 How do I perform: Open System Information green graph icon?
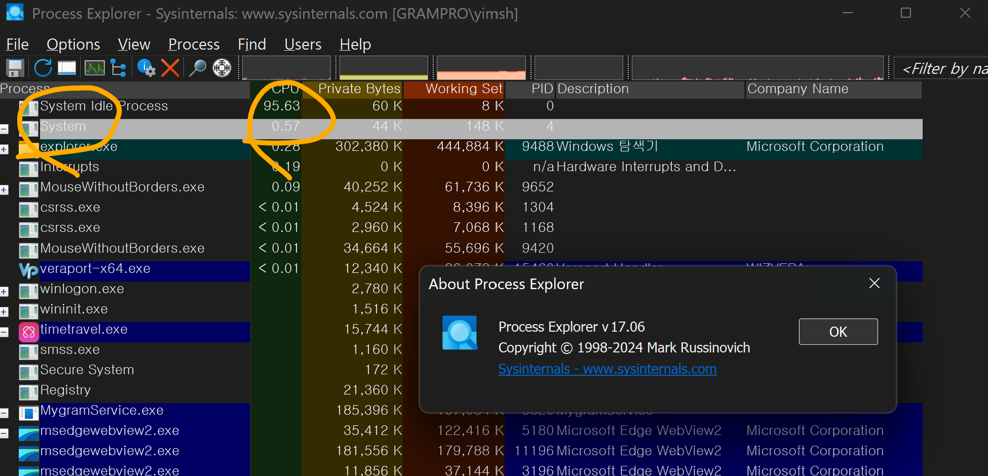[x=94, y=68]
